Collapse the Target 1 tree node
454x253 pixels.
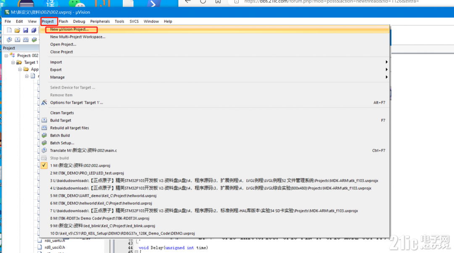13,62
